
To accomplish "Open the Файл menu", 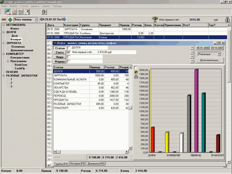I will click(x=4, y=6).
